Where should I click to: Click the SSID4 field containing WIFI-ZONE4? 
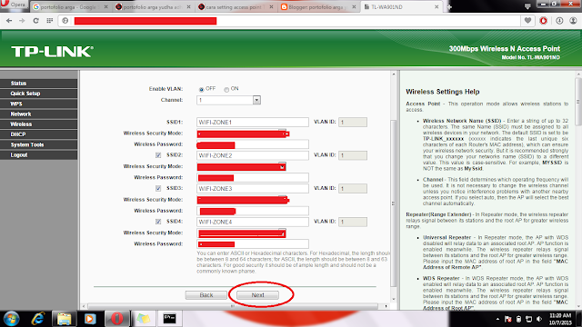pyautogui.click(x=253, y=222)
